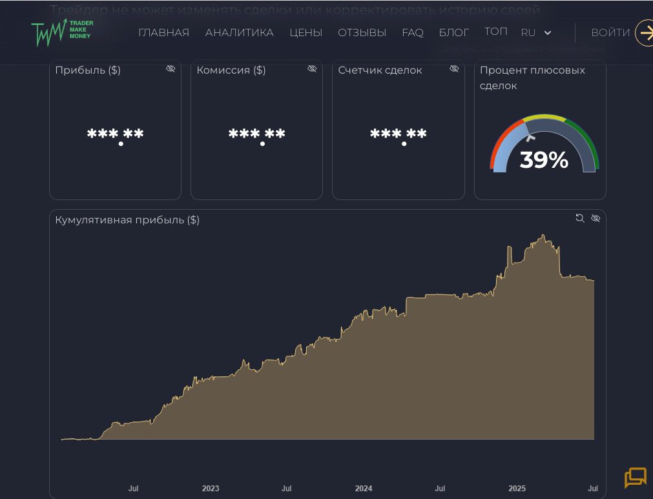This screenshot has width=653, height=499.
Task: Toggle visibility of Кумулятивная прибыль chart
Action: click(596, 218)
